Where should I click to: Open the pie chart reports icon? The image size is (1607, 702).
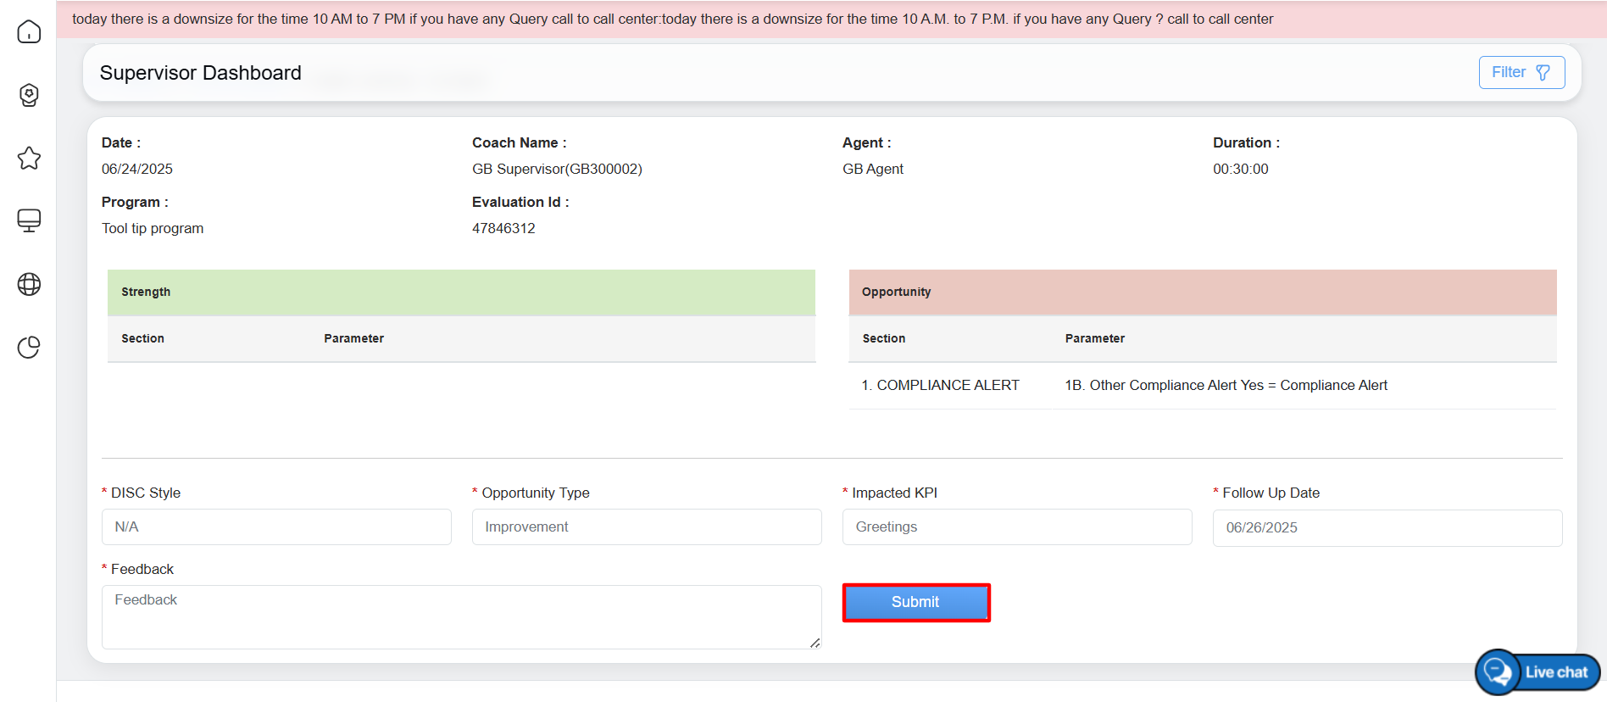pos(29,348)
